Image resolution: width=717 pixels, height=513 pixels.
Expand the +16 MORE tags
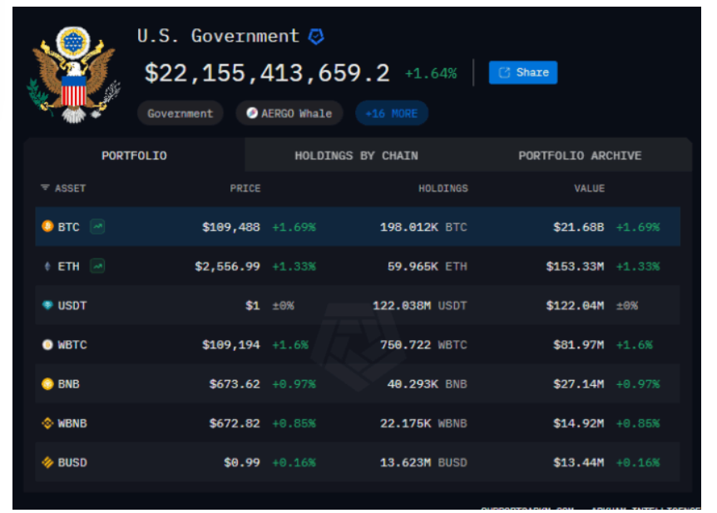pos(392,113)
